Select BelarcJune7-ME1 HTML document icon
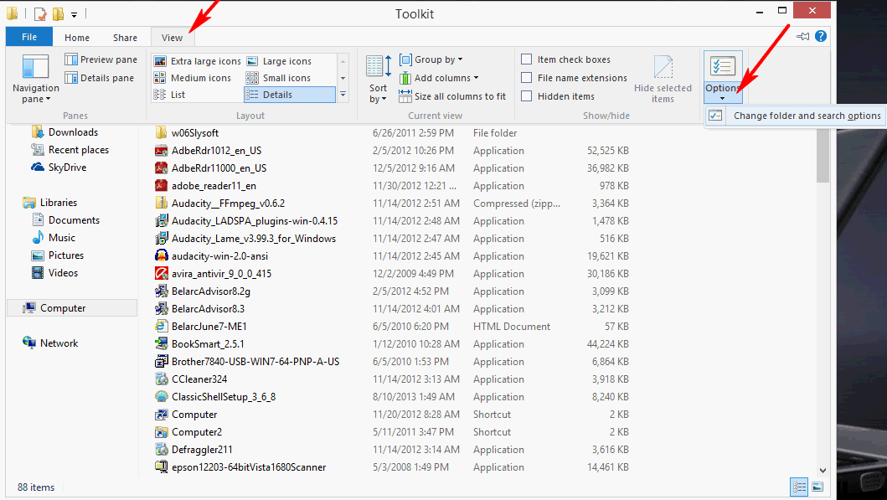Viewport: 887px width, 500px height. [x=161, y=326]
